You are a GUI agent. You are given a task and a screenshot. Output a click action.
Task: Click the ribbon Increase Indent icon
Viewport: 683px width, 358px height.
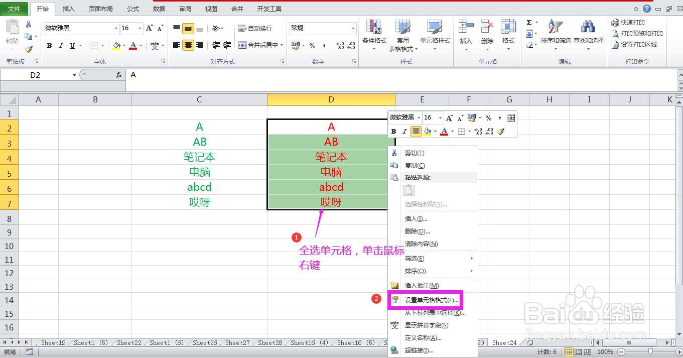pyautogui.click(x=227, y=45)
